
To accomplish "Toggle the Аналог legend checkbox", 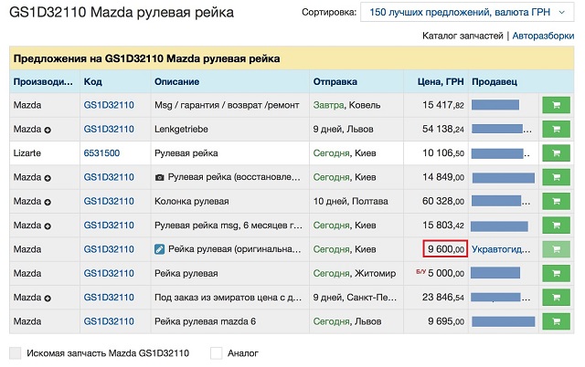I will pos(217,352).
